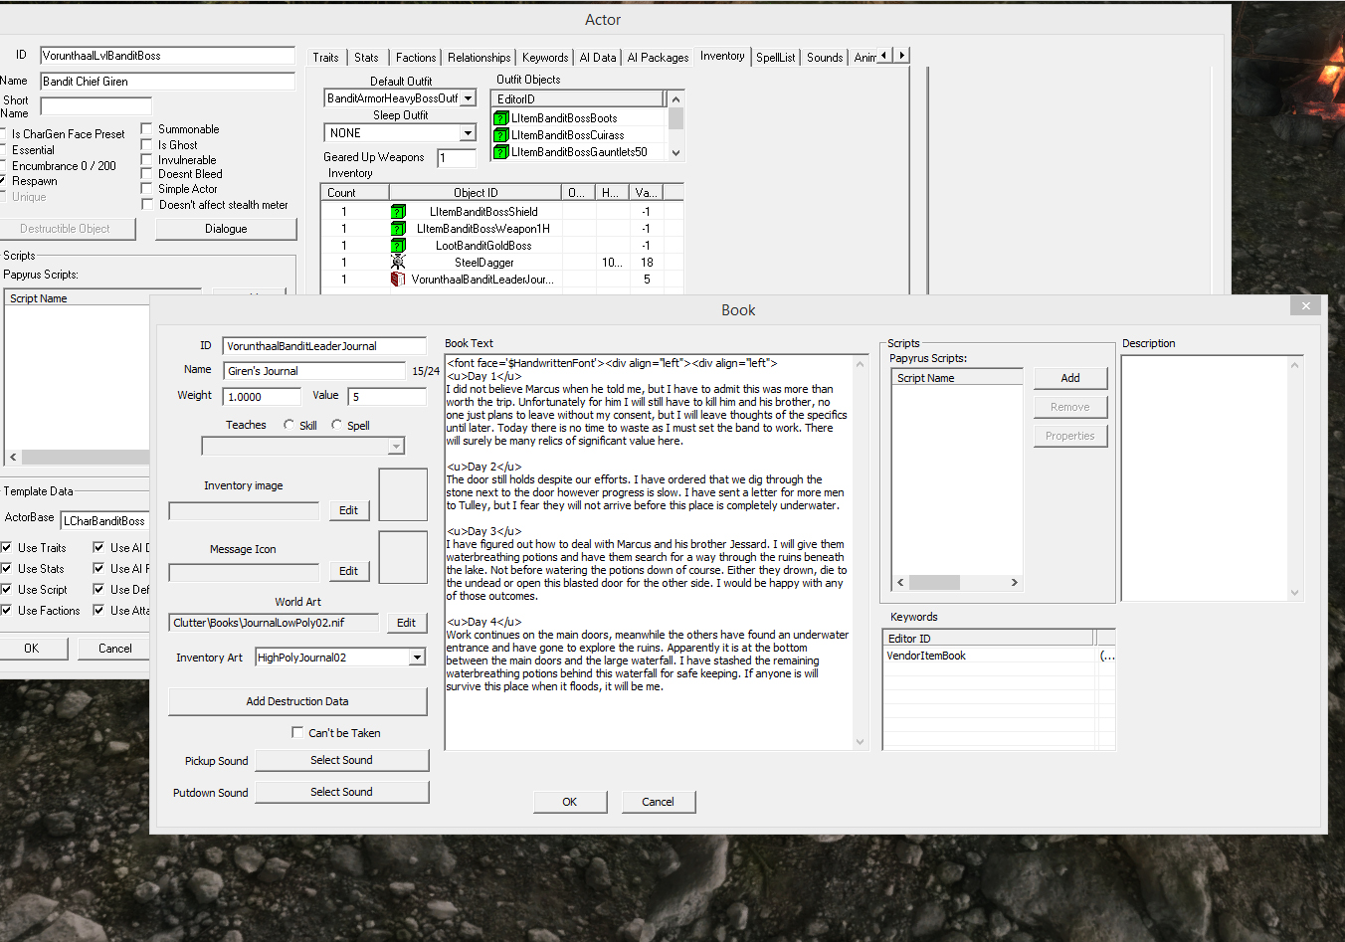Click the Actor Short Name input field
This screenshot has height=942, width=1345.
[96, 106]
